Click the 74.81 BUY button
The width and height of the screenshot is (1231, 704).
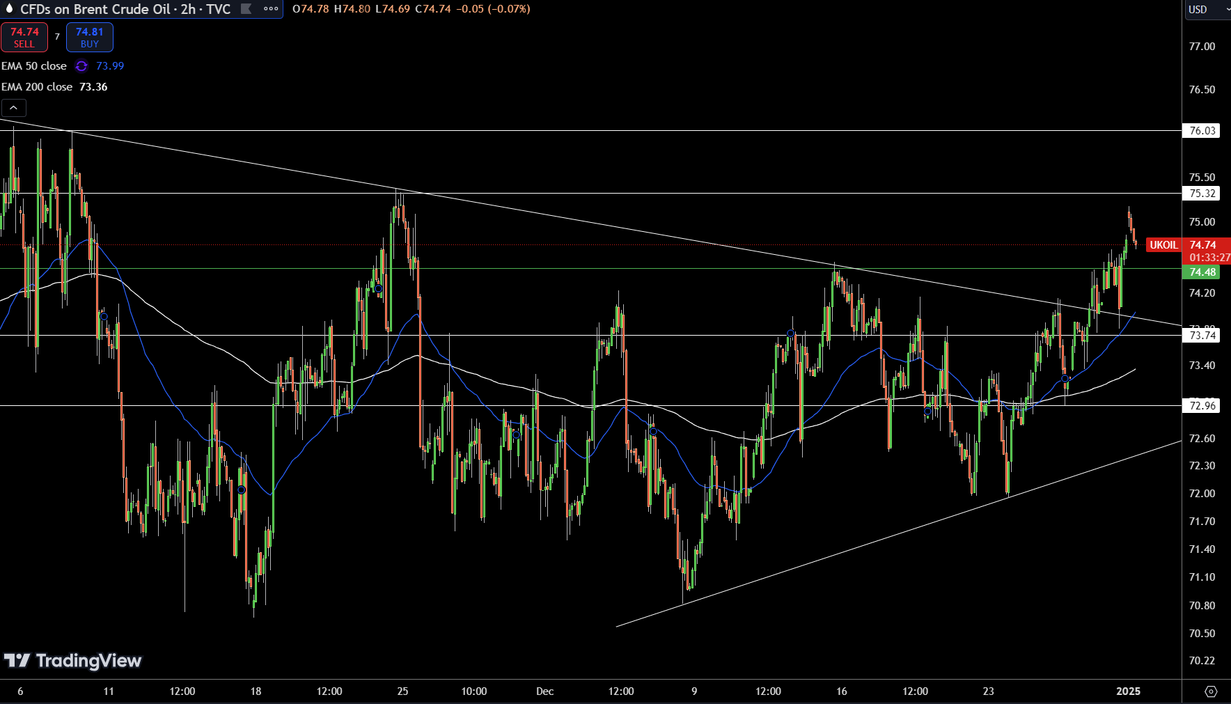(x=90, y=38)
